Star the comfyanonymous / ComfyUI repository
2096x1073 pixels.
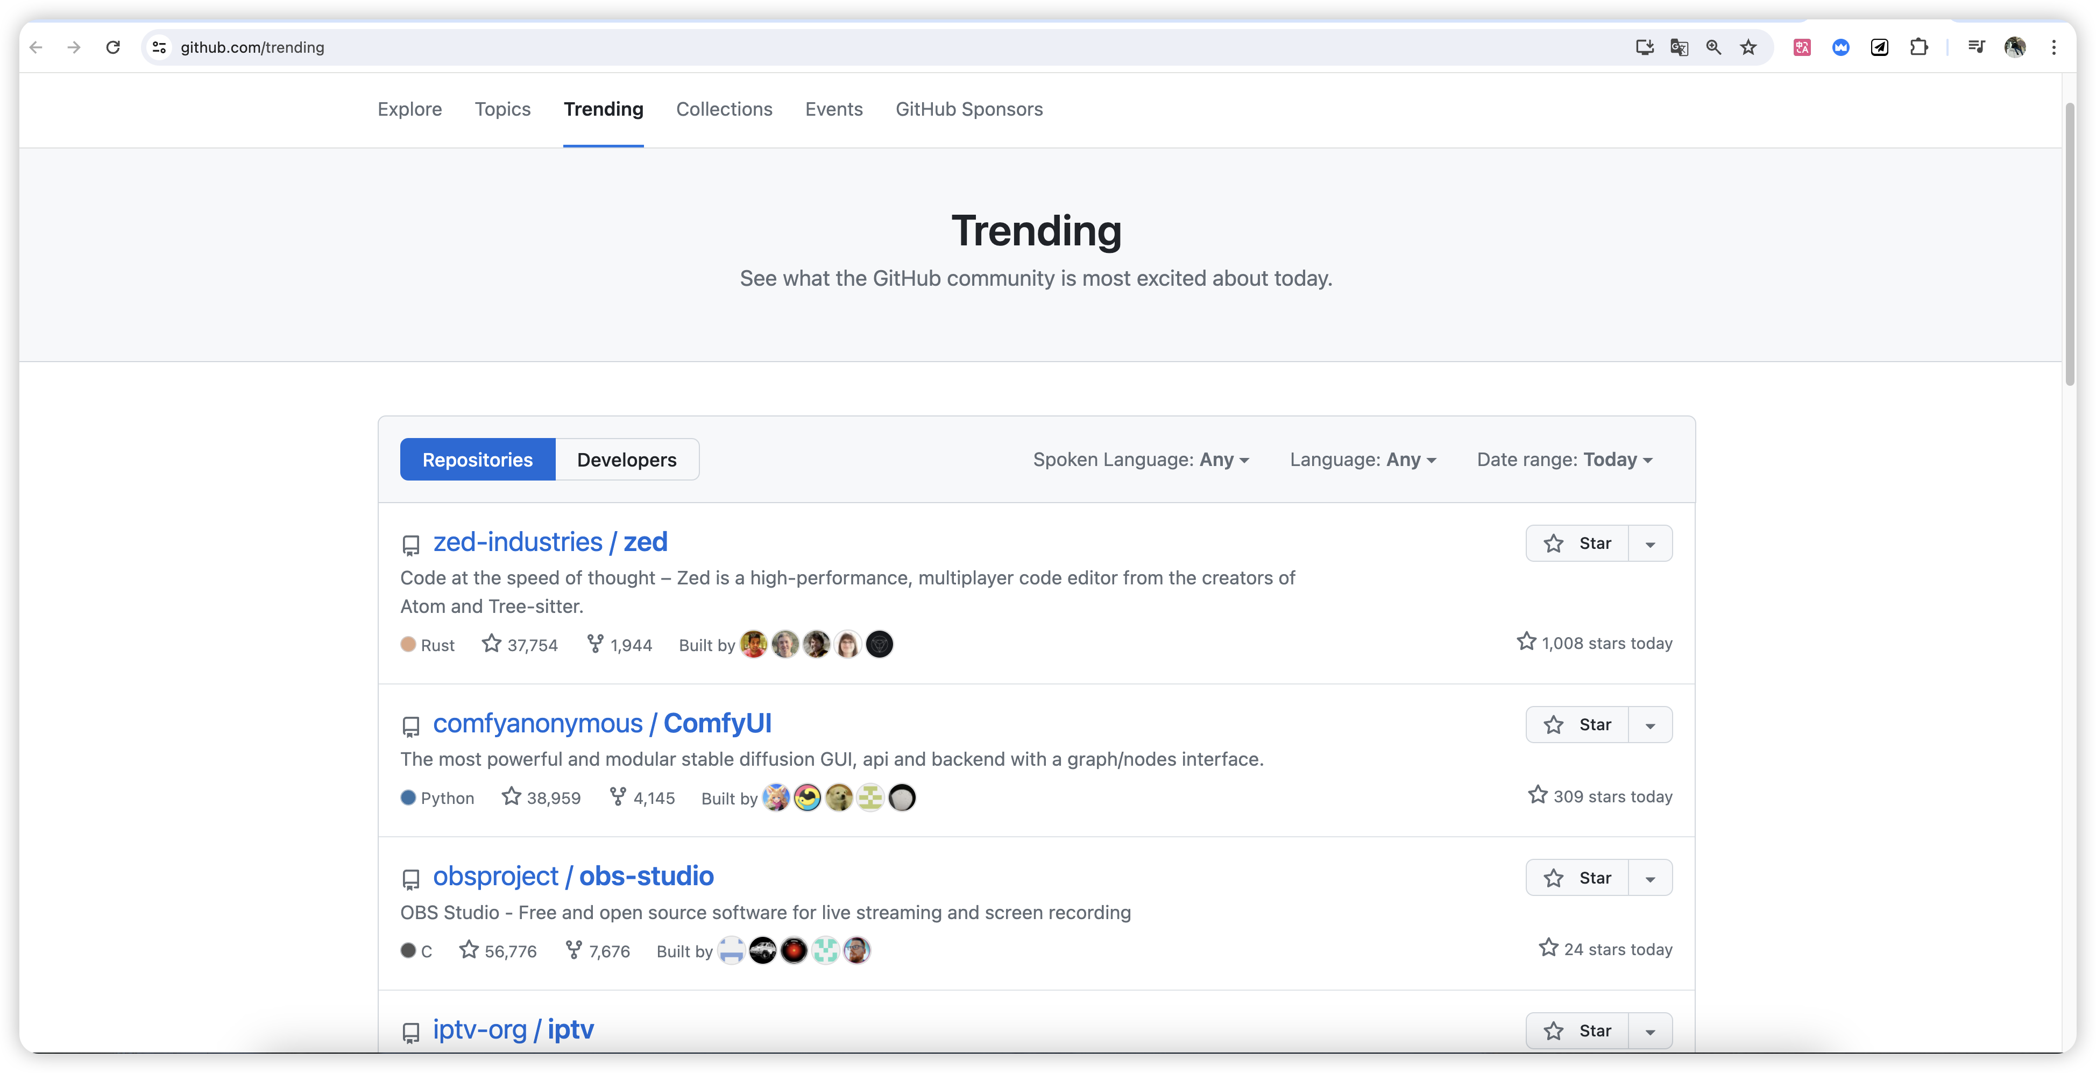point(1577,724)
